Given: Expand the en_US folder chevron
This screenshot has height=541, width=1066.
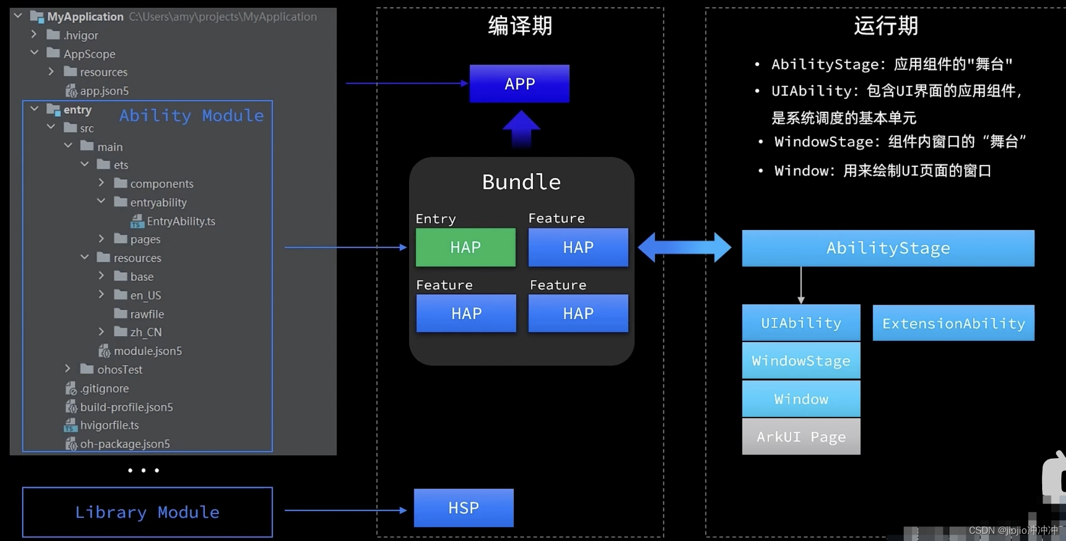Looking at the screenshot, I should 101,294.
